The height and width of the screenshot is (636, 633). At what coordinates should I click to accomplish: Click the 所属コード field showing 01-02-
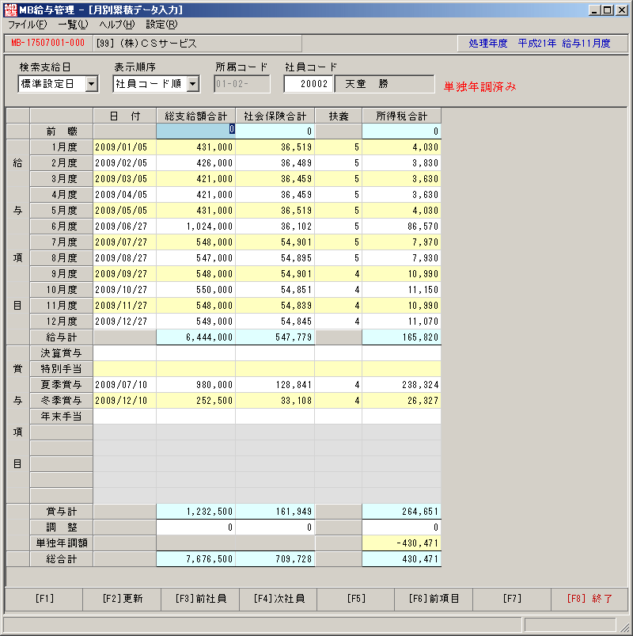point(242,84)
